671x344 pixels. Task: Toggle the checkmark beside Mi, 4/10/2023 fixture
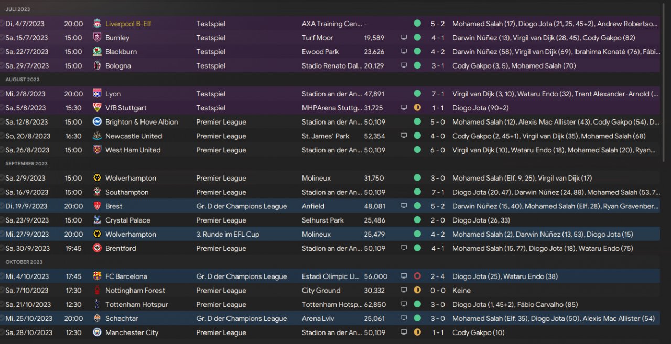click(x=3, y=276)
